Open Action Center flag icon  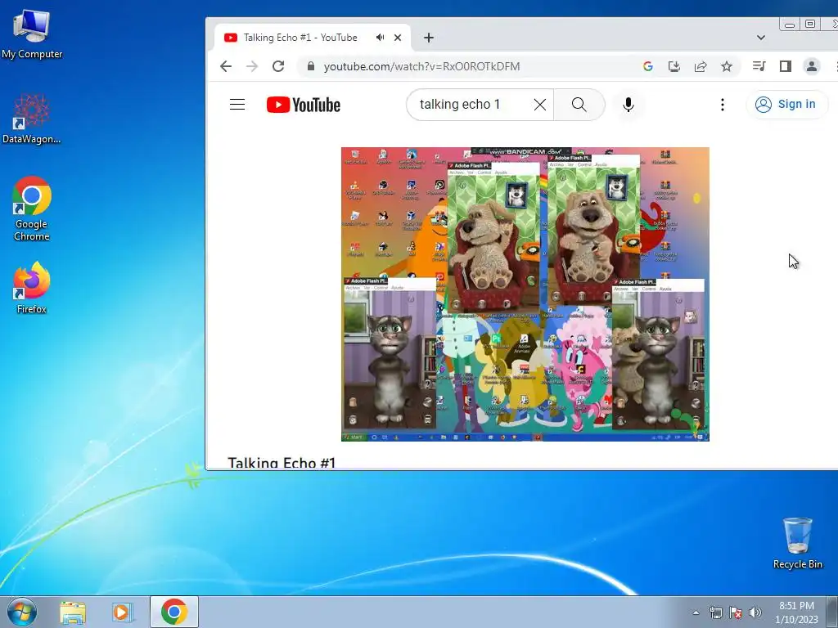click(736, 612)
